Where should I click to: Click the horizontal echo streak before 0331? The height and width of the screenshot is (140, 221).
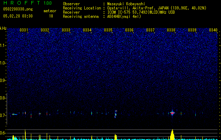click(15, 114)
